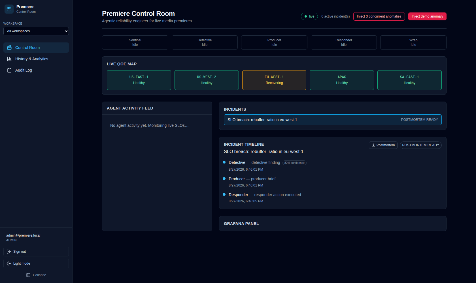
Task: Sign out of the admin account
Action: click(36, 252)
